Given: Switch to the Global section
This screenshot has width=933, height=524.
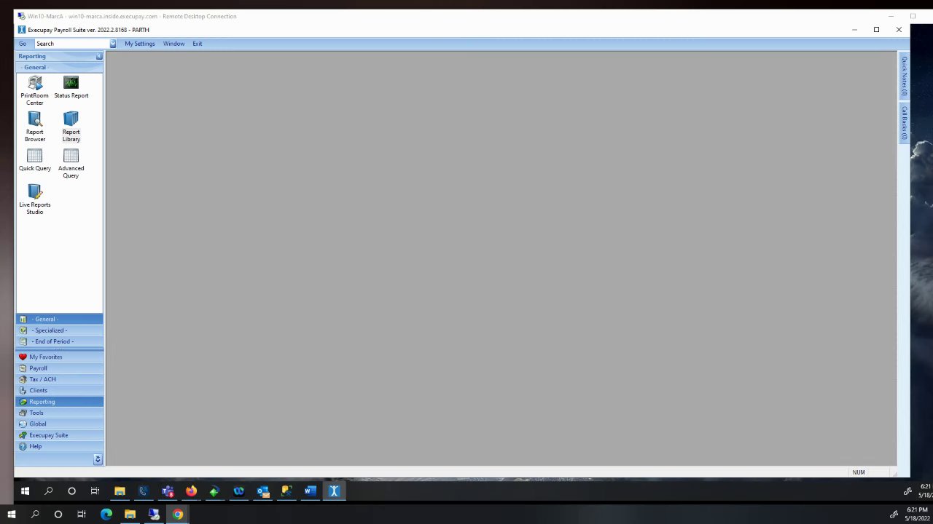Looking at the screenshot, I should click(x=59, y=424).
